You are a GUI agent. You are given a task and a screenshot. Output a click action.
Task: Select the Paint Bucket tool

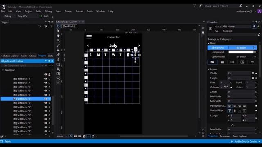[x=58, y=50]
